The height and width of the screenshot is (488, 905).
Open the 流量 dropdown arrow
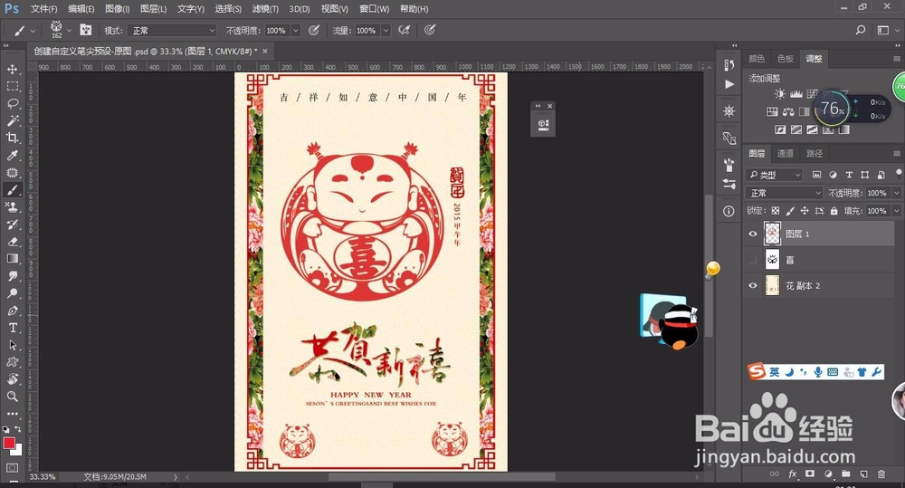point(386,30)
